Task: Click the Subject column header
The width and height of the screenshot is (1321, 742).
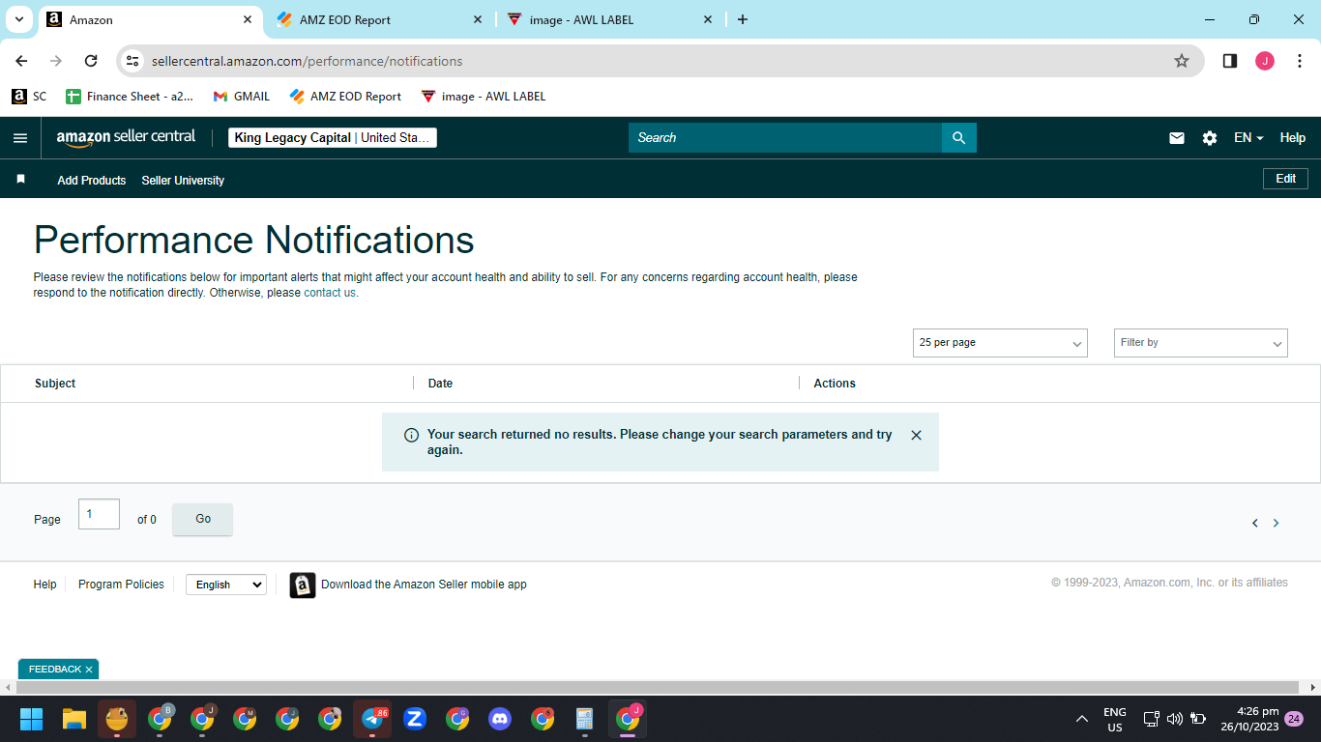Action: tap(55, 384)
